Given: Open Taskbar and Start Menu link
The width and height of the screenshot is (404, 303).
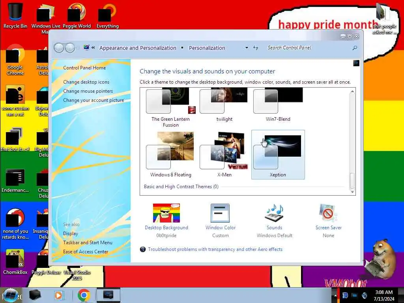Looking at the screenshot, I should coord(88,243).
